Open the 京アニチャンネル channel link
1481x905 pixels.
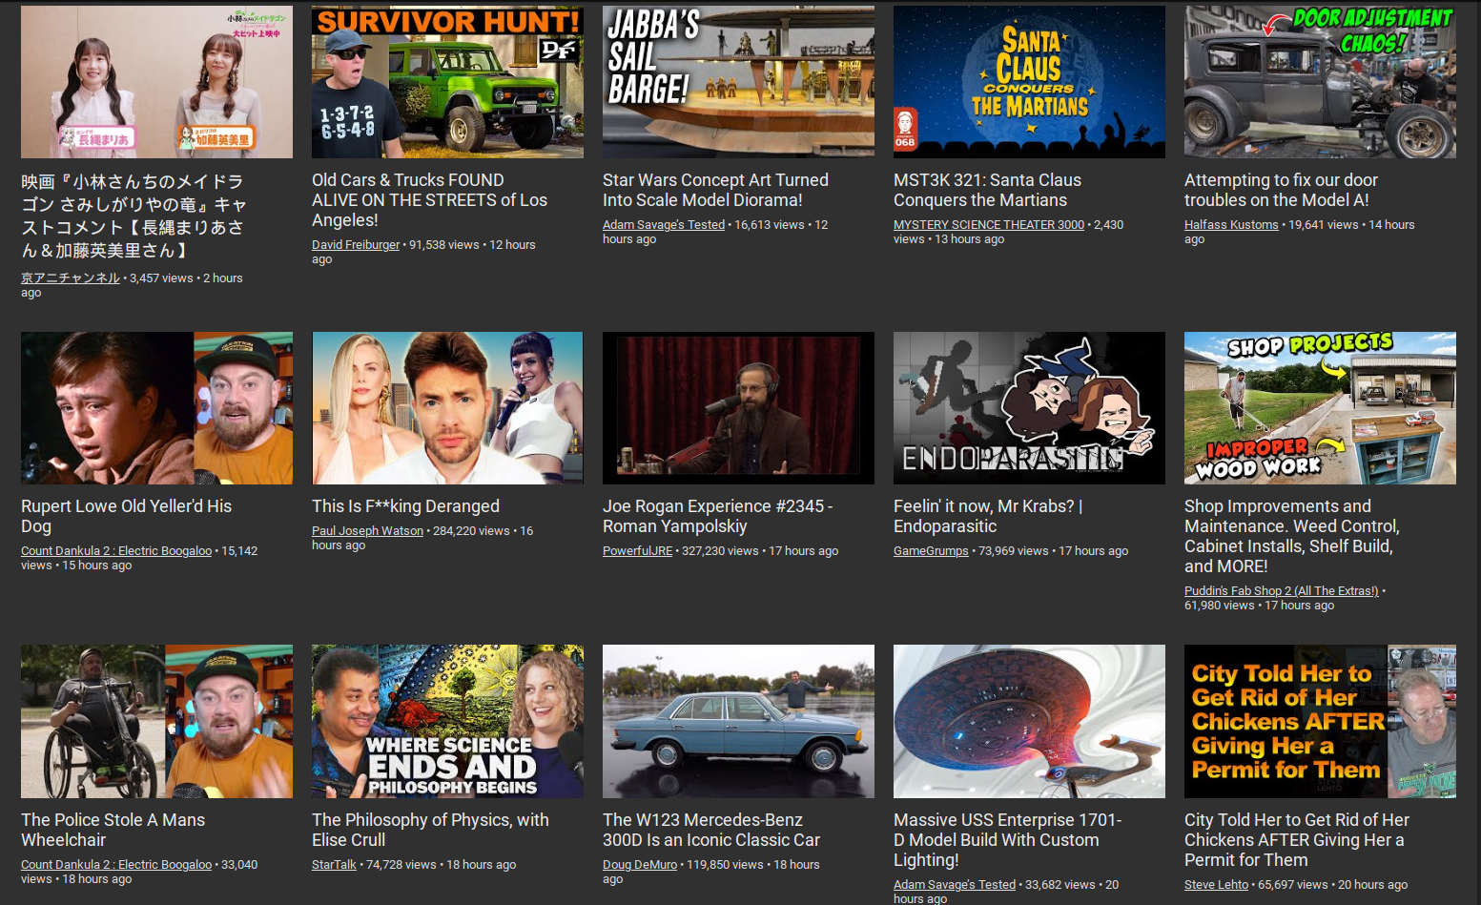(71, 278)
